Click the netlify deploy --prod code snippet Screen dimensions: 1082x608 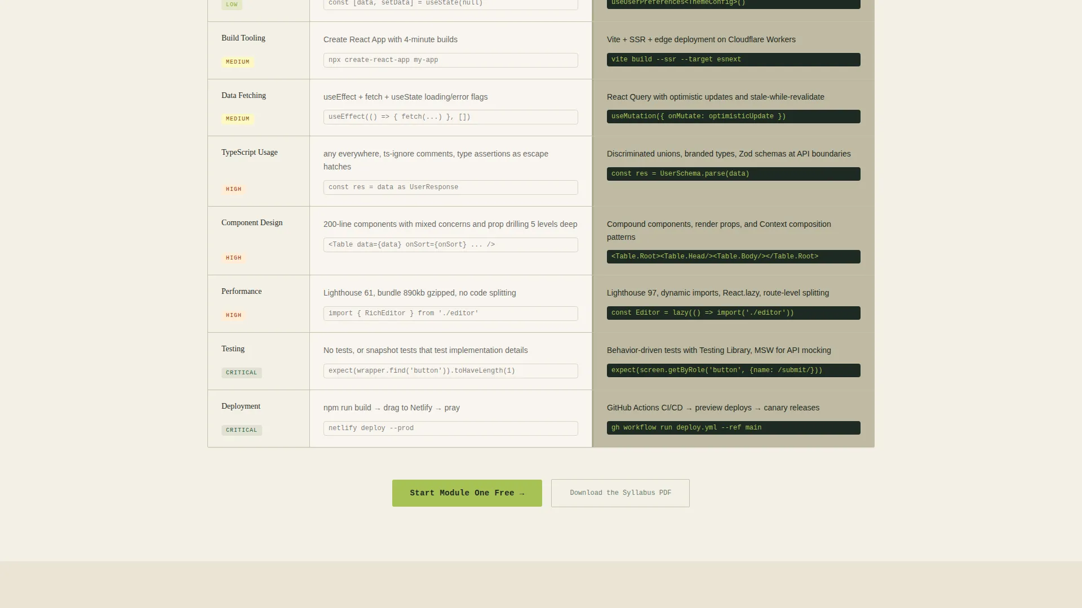pos(450,428)
